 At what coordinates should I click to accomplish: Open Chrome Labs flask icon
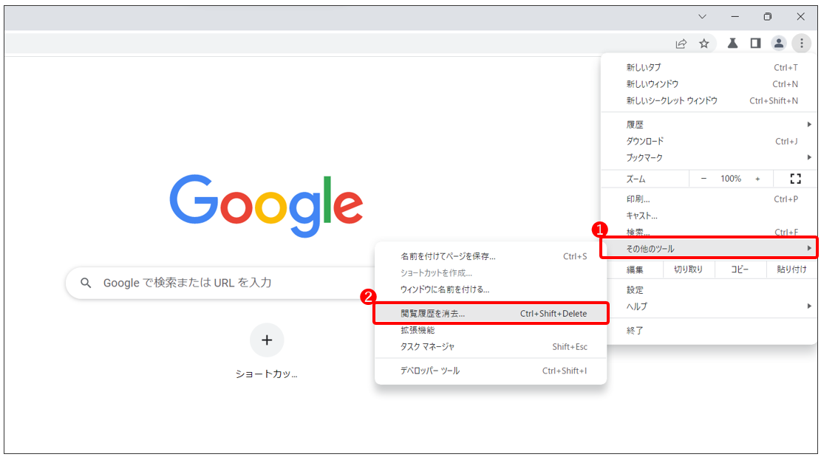pyautogui.click(x=732, y=44)
